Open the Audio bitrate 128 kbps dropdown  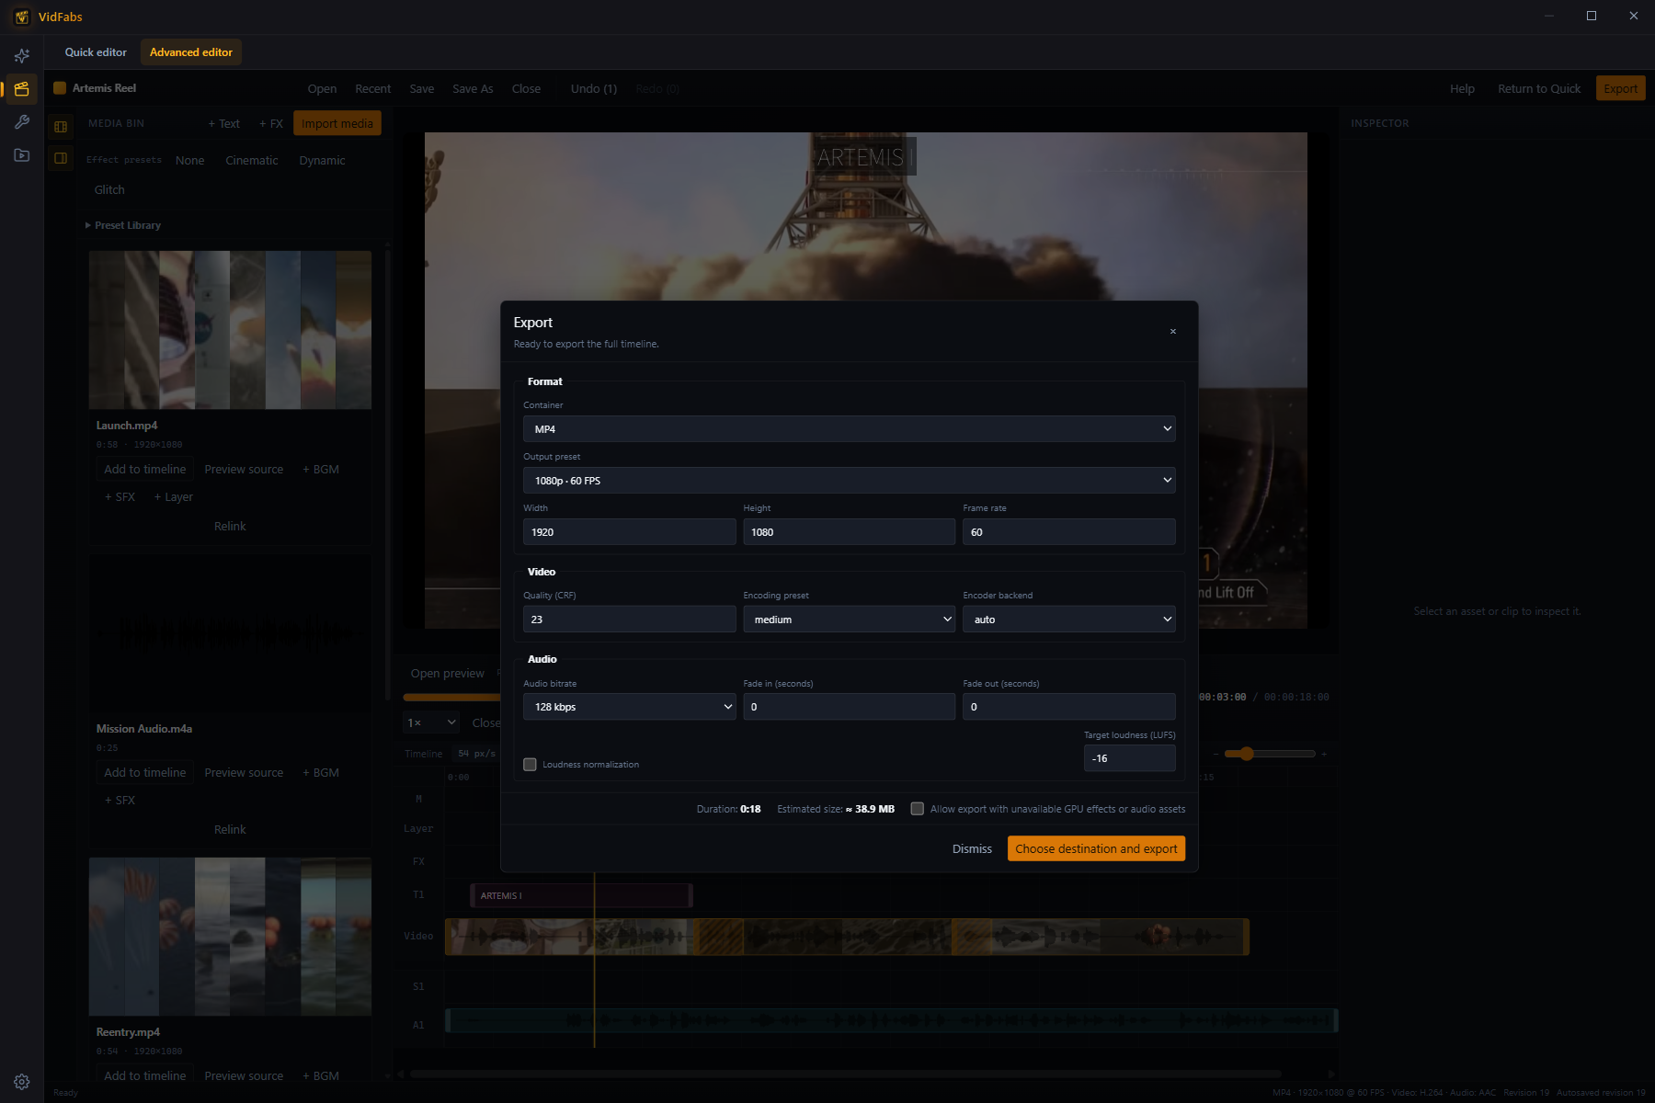(630, 707)
